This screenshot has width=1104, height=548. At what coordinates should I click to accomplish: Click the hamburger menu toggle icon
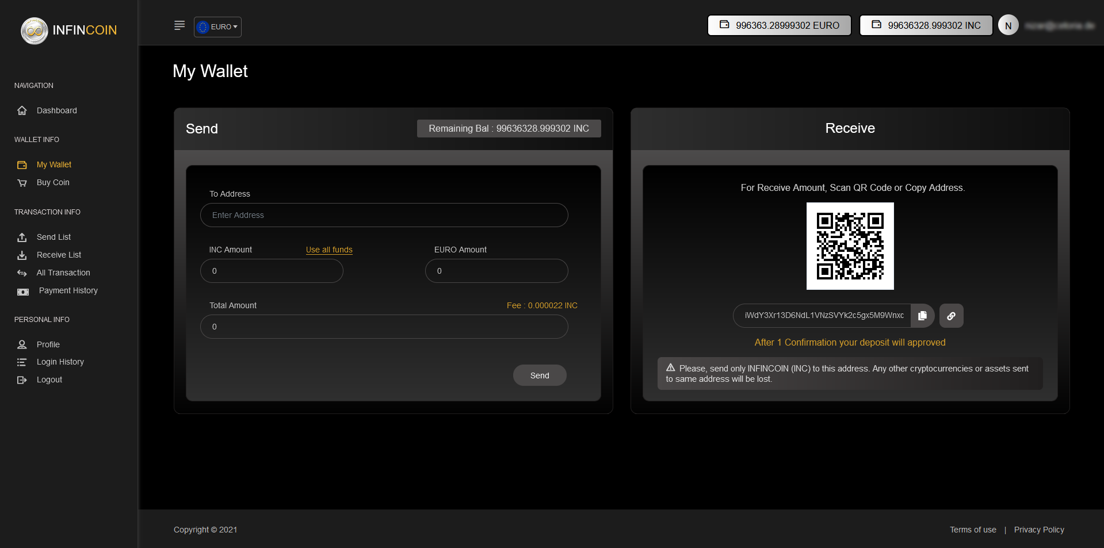[179, 25]
